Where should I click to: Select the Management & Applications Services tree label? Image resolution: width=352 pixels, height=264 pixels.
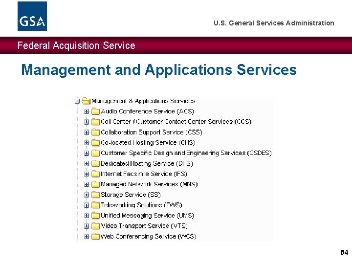click(x=143, y=101)
